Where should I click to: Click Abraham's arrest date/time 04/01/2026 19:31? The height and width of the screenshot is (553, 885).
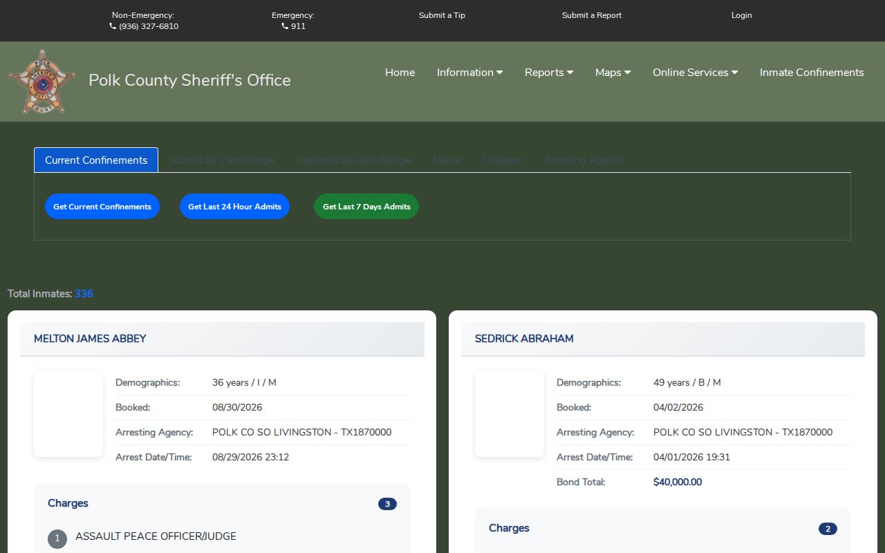(x=691, y=458)
